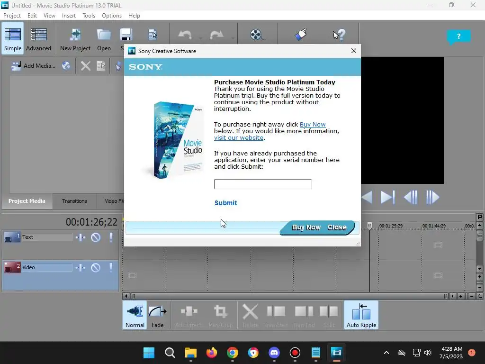485x364 pixels.
Task: Activate What's This help cursor
Action: 339,34
